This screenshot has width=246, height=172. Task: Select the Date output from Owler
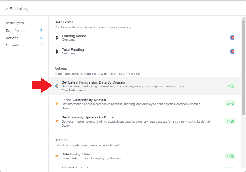tap(65, 154)
